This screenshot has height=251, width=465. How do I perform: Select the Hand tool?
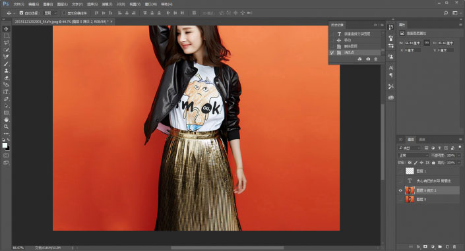[6, 120]
